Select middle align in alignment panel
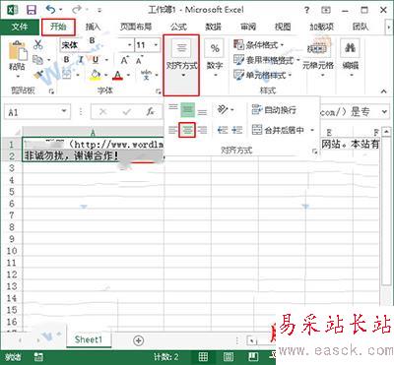This screenshot has height=365, width=394. pos(187,110)
